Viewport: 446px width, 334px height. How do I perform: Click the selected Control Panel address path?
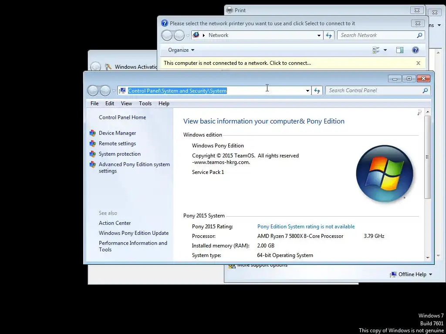177,90
